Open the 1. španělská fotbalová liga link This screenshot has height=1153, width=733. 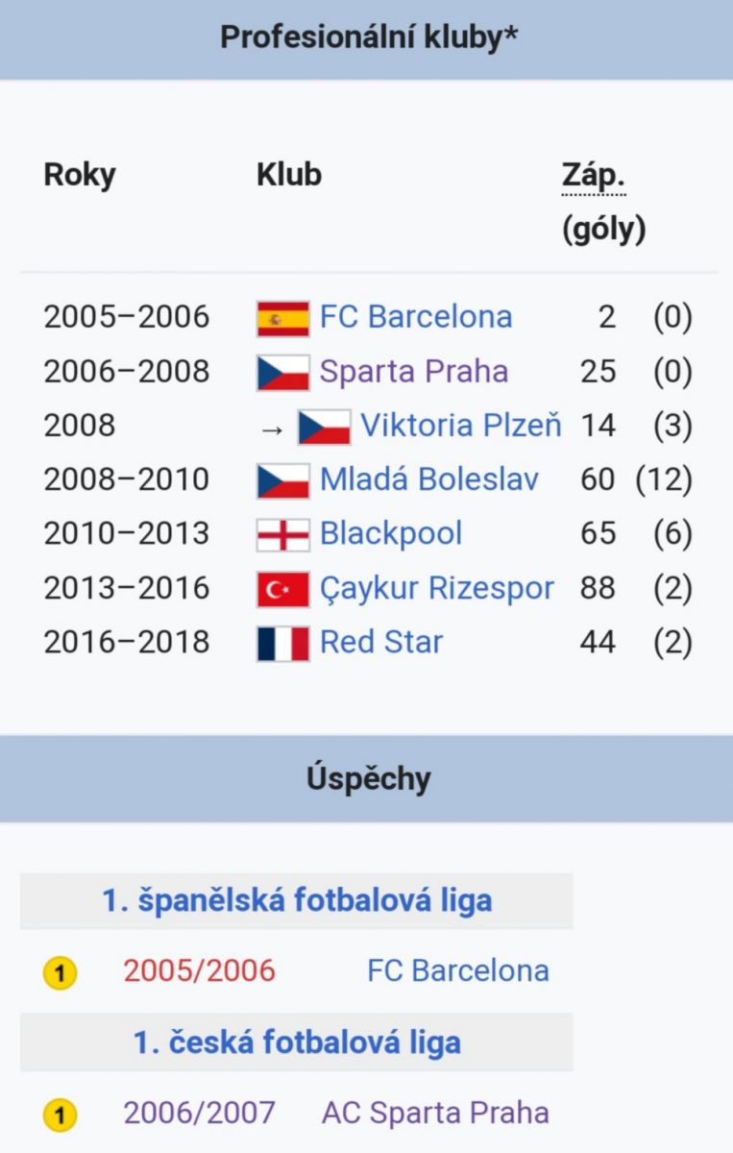297,900
